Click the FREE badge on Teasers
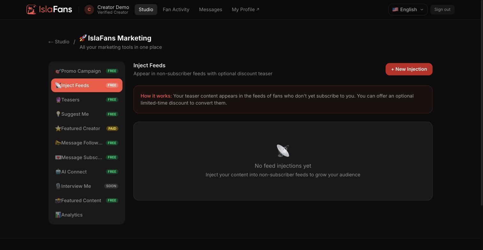Image resolution: width=483 pixels, height=250 pixels. pyautogui.click(x=112, y=100)
